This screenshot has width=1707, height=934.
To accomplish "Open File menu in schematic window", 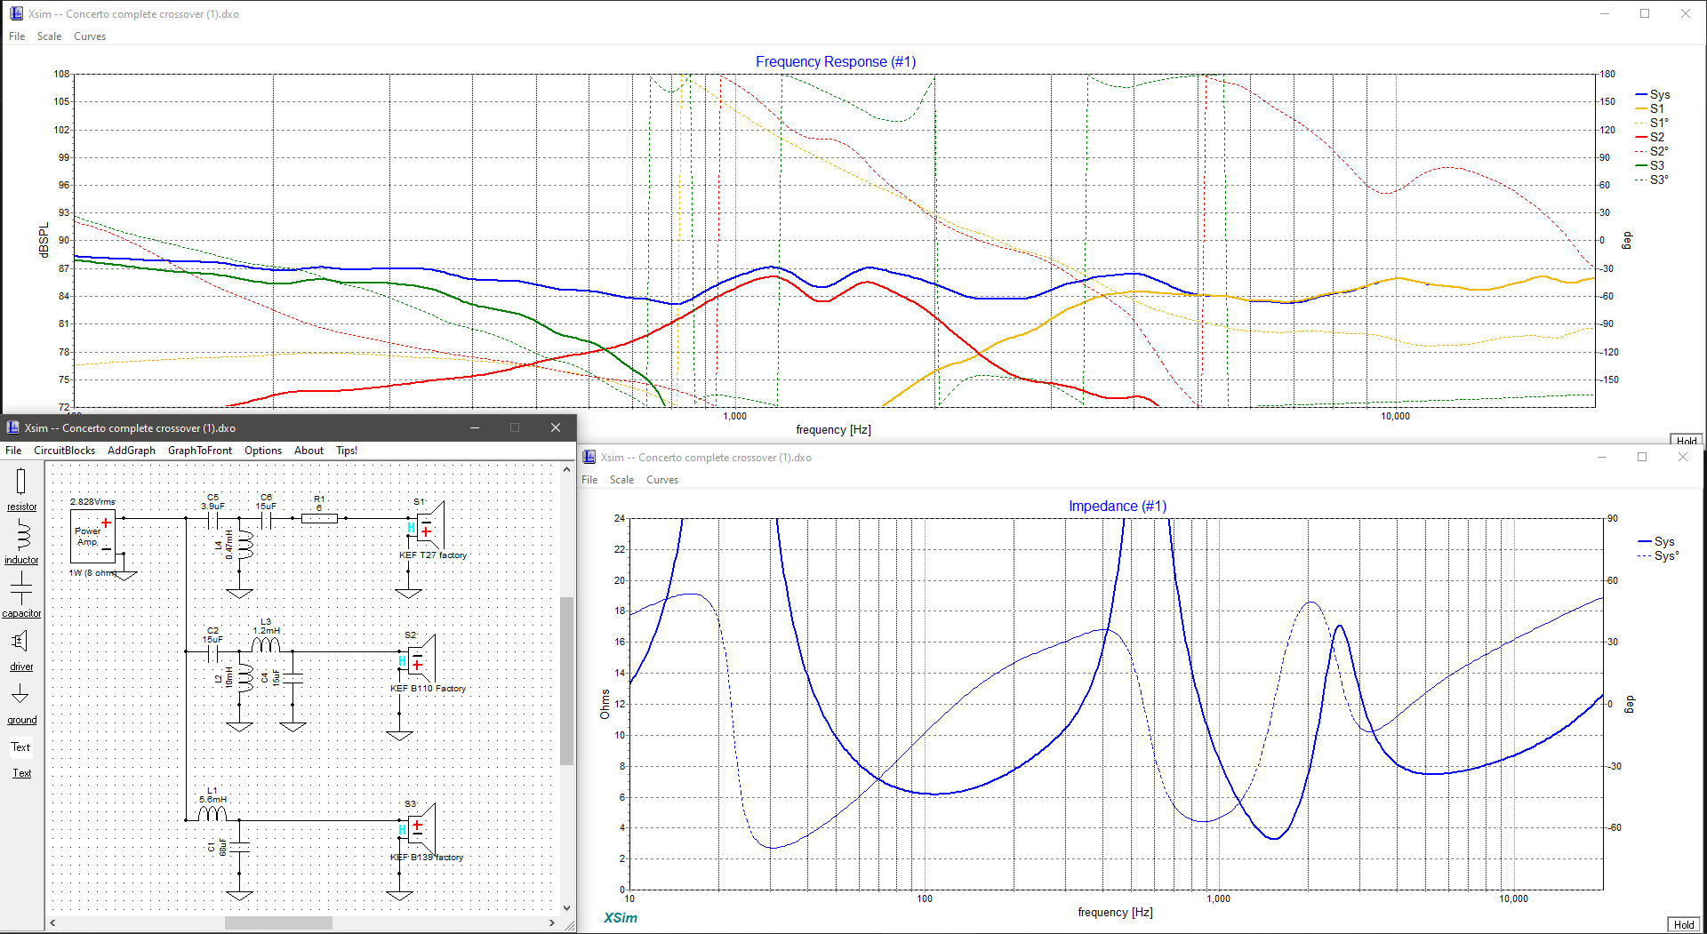I will click(13, 451).
